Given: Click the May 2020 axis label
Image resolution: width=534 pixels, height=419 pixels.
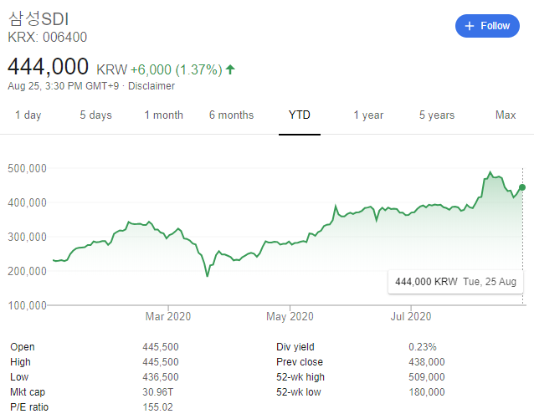Looking at the screenshot, I should [290, 316].
